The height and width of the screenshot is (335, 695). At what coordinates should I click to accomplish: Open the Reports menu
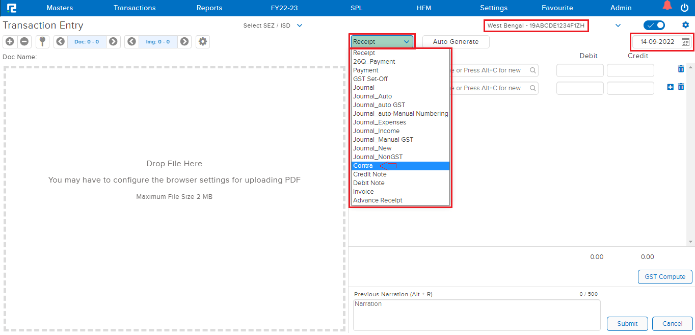tap(209, 8)
